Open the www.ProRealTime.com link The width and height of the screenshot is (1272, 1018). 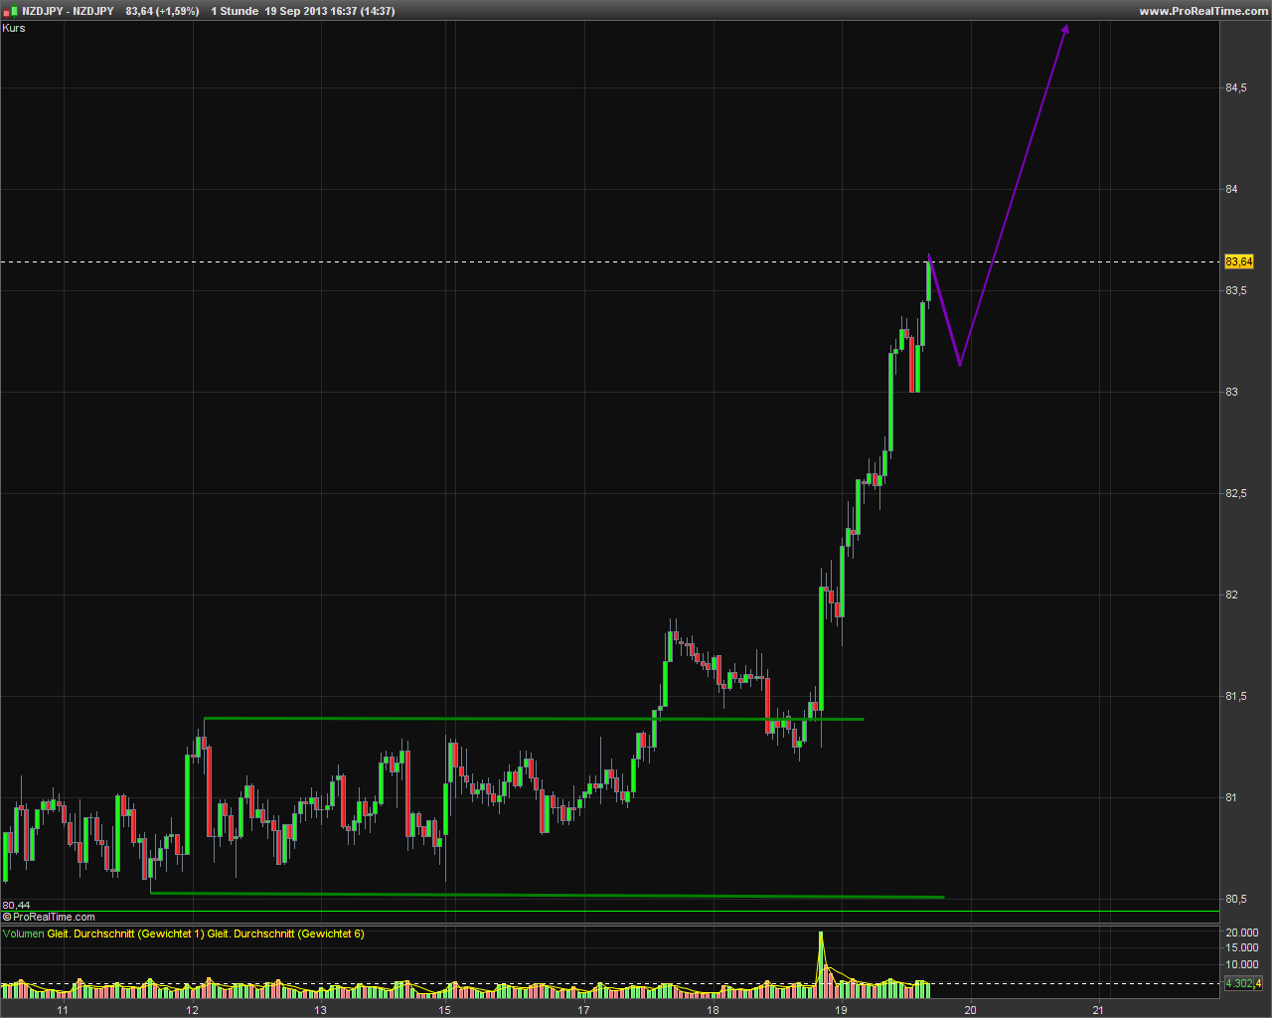click(x=1203, y=11)
